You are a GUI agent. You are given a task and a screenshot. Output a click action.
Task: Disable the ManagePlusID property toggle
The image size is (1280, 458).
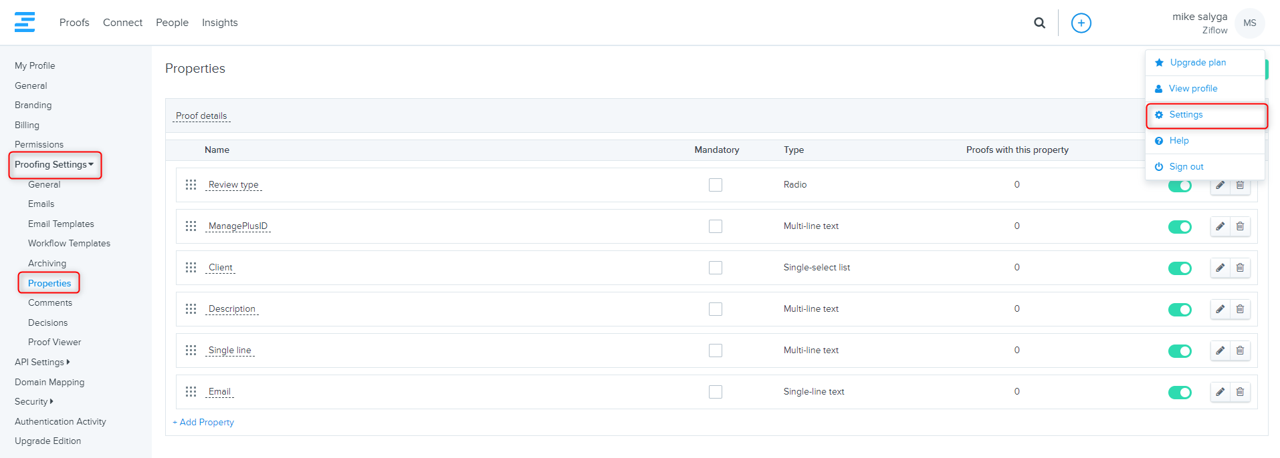coord(1180,227)
